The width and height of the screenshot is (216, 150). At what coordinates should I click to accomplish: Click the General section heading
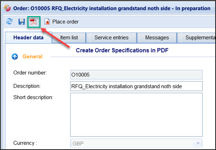pyautogui.click(x=32, y=56)
